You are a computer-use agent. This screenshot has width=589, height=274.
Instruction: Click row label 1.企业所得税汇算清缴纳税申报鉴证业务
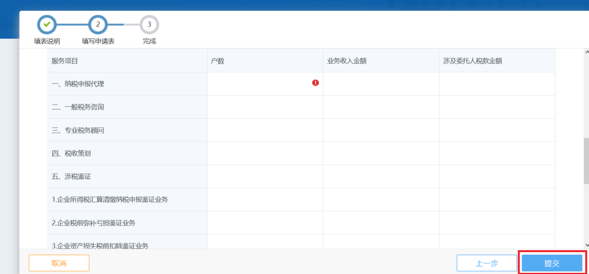point(110,200)
